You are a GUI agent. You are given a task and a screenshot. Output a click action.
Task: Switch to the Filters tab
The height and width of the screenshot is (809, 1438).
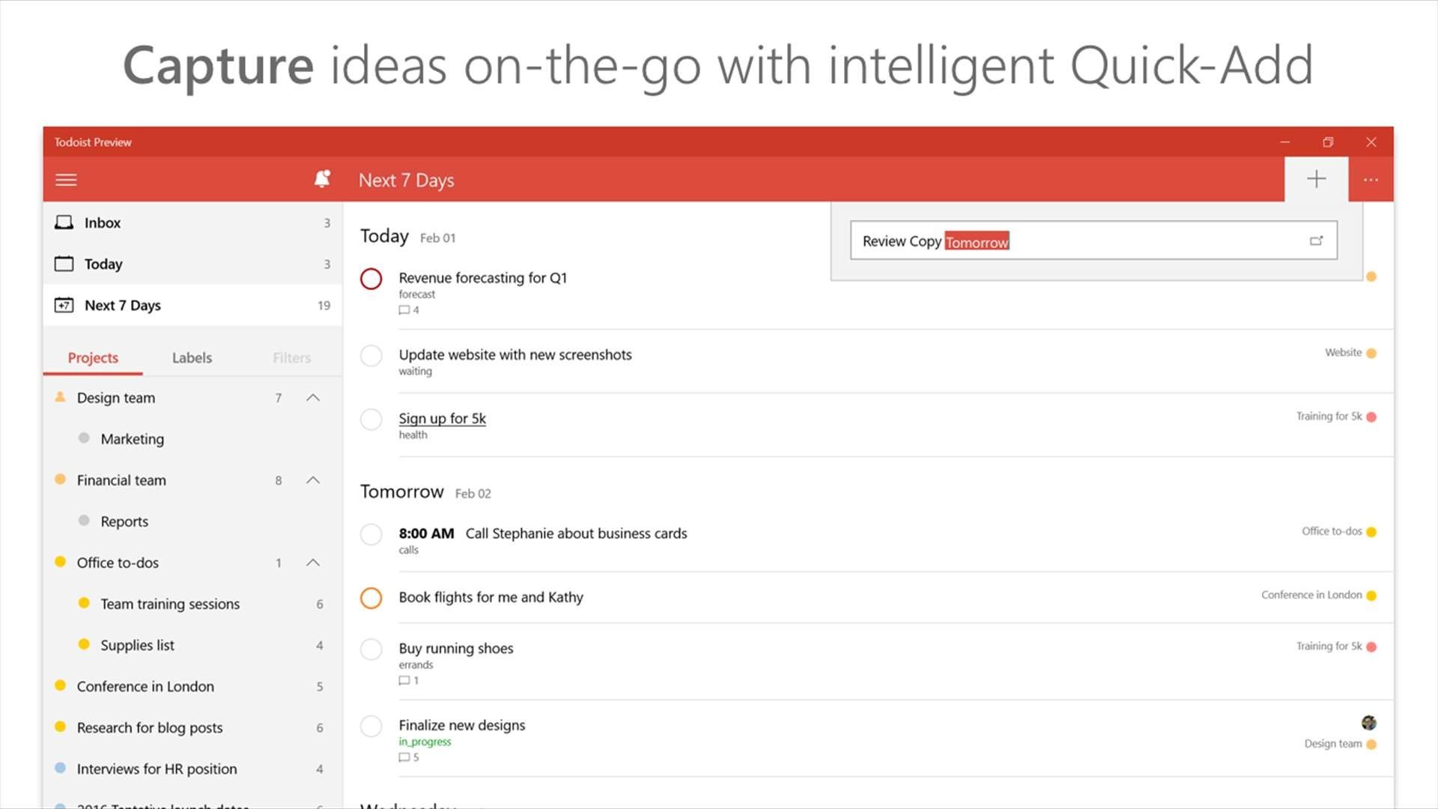click(291, 358)
